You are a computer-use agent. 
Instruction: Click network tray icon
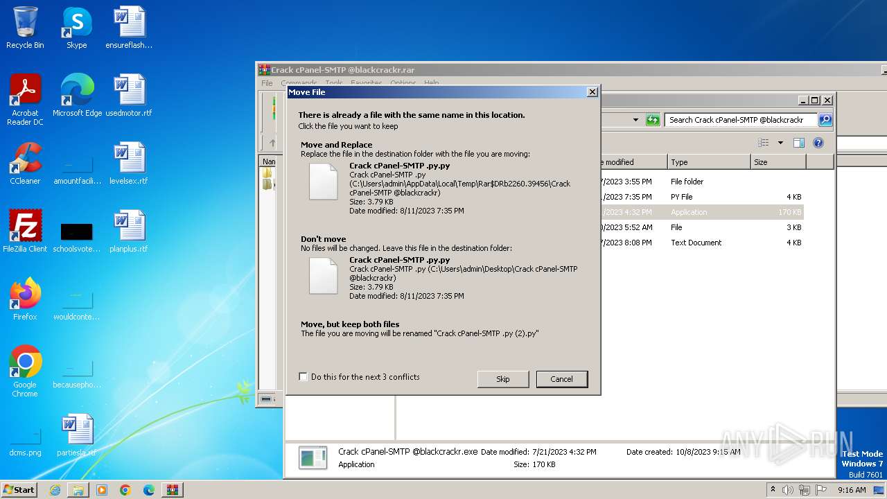pyautogui.click(x=805, y=490)
